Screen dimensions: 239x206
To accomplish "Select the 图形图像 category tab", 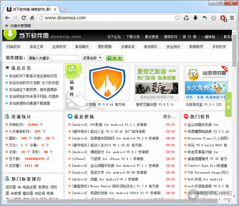I will [x=105, y=47].
